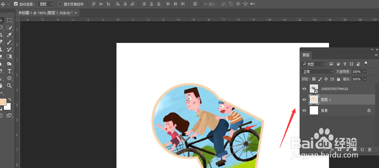The width and height of the screenshot is (379, 168).
Task: Enable 显示变换控件 checkbox
Action: 60,4
